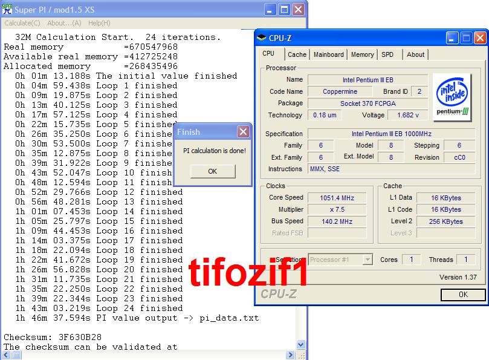Minimize the CPU-Z window
This screenshot has width=489, height=360.
pos(452,38)
